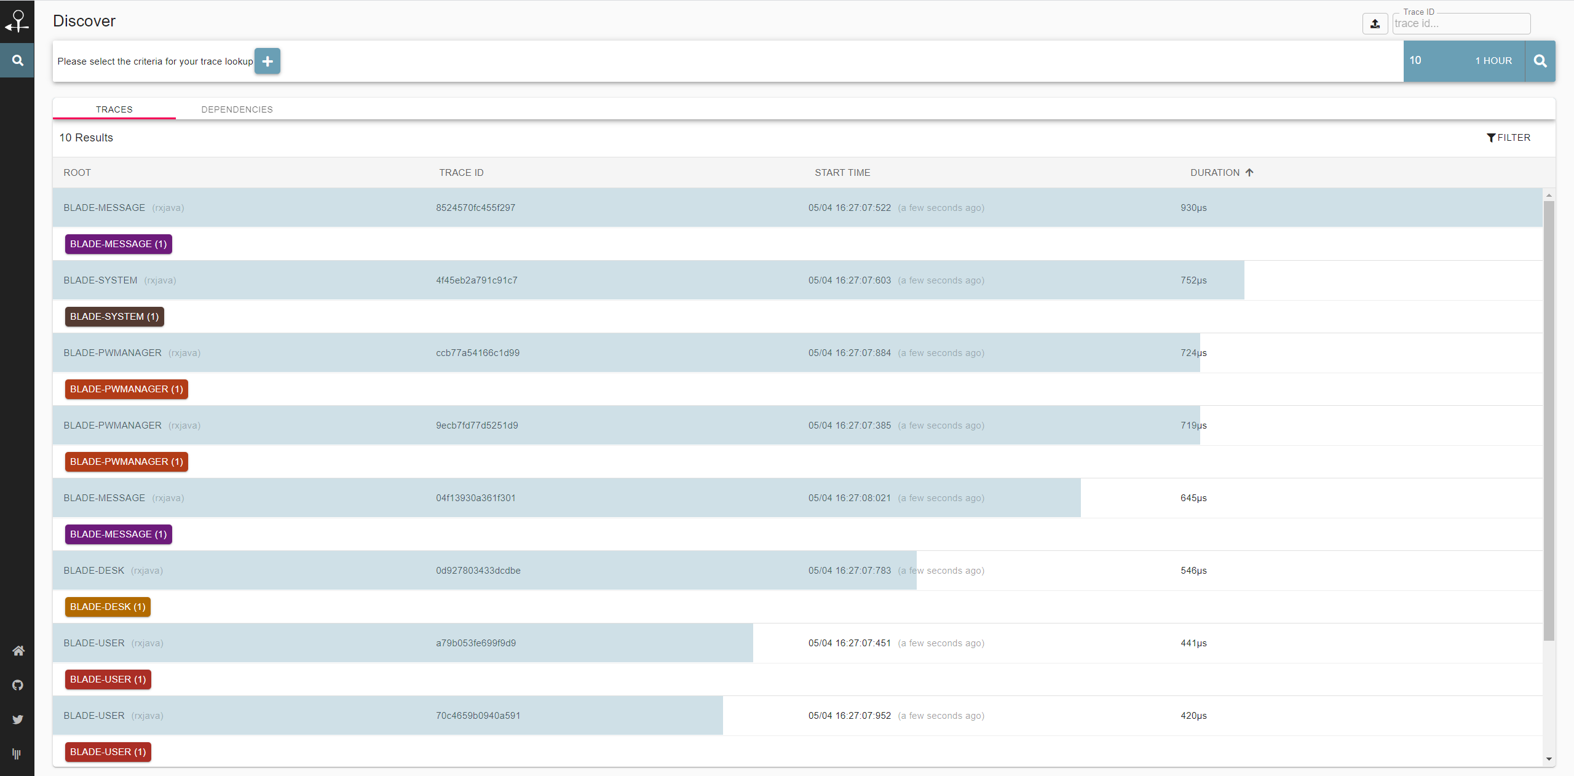
Task: Open the 1 HOUR lookback dropdown
Action: pyautogui.click(x=1493, y=61)
